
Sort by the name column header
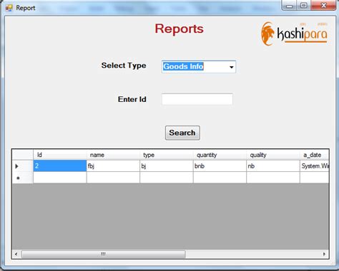point(113,155)
